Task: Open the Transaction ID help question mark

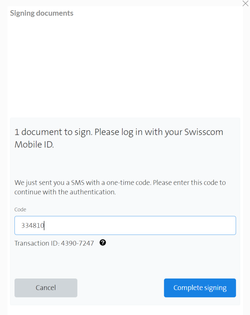Action: coord(103,243)
